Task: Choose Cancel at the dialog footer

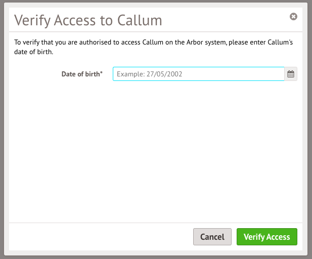Action: tap(212, 237)
